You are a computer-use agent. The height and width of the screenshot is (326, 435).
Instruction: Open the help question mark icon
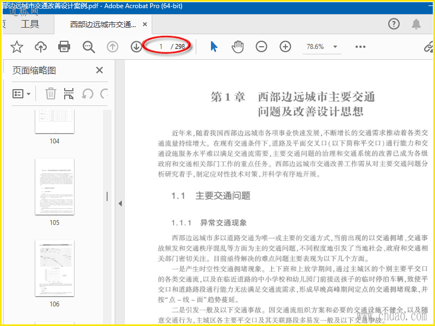(x=394, y=24)
